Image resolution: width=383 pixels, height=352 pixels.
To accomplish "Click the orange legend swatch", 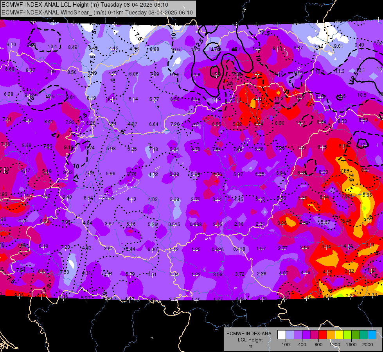I will [331, 335].
